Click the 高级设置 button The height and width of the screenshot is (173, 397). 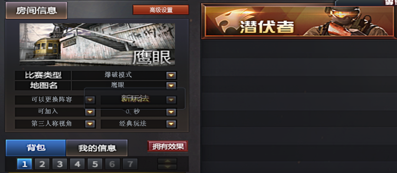pyautogui.click(x=161, y=10)
